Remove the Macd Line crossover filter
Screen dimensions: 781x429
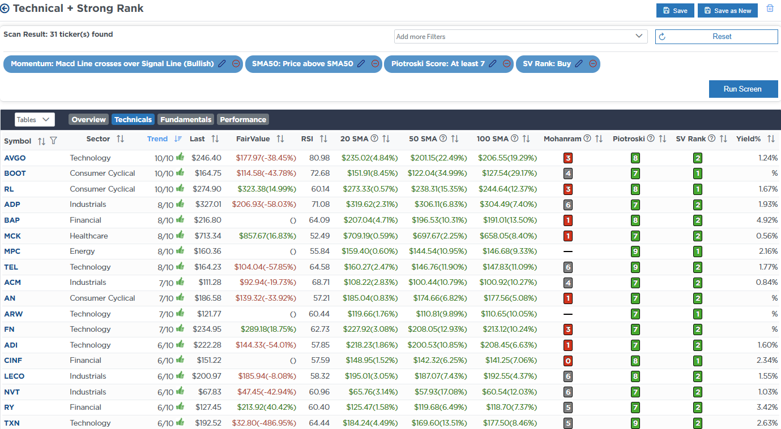click(236, 64)
